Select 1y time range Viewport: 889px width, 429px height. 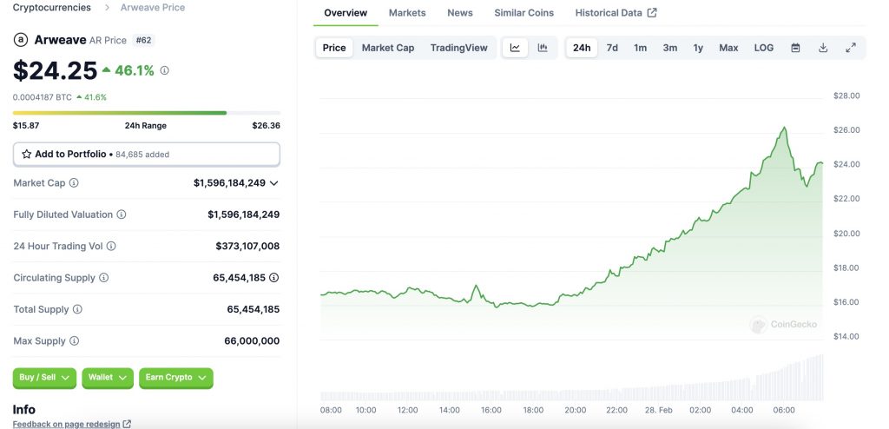coord(698,49)
